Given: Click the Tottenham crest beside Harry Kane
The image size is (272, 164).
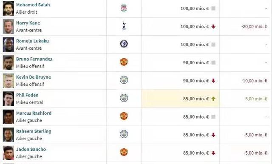Looking at the screenshot, I should pos(124,26).
